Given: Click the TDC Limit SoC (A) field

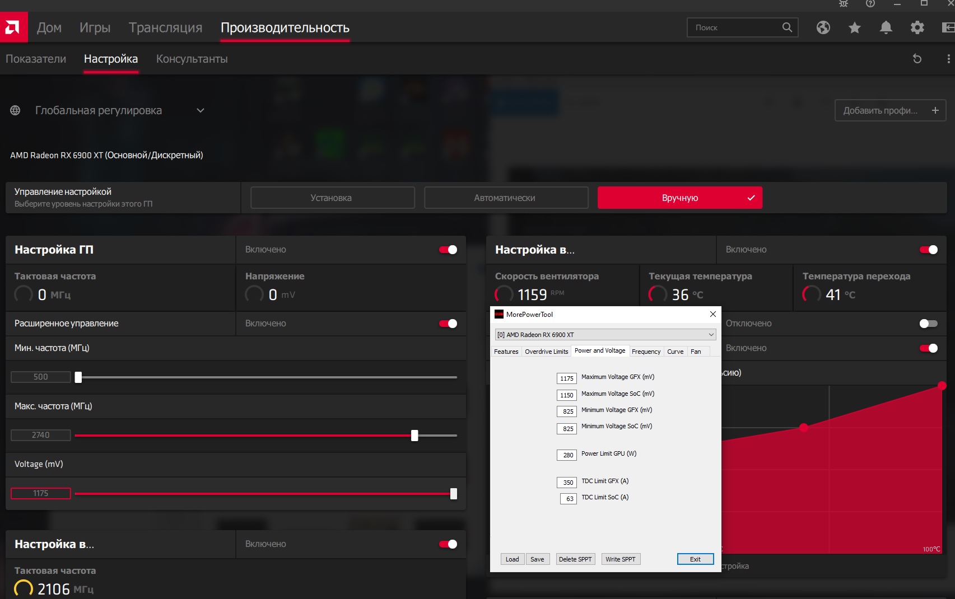Looking at the screenshot, I should (x=568, y=499).
